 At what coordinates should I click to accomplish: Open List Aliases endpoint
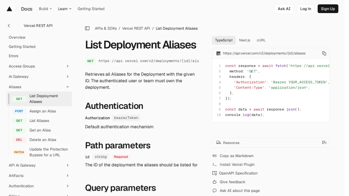(x=39, y=121)
